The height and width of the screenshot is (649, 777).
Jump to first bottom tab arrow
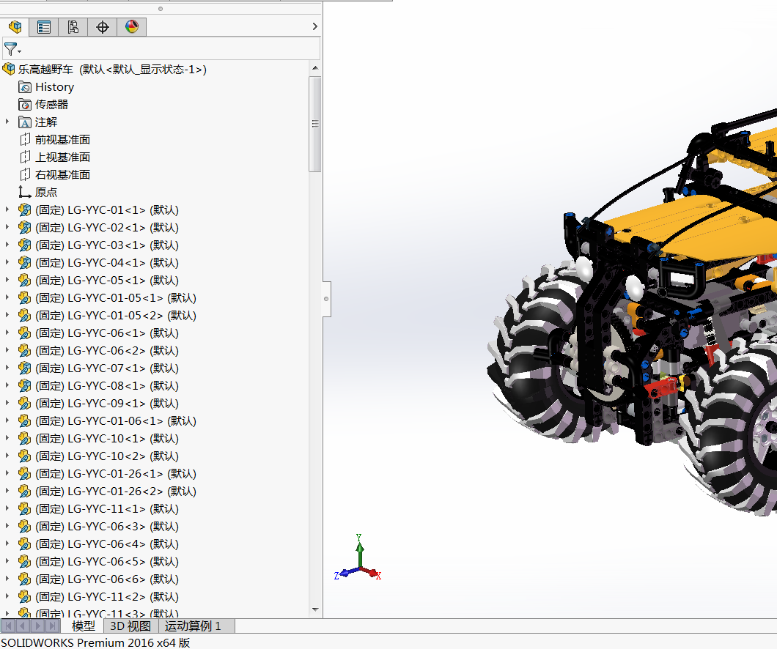coord(8,626)
